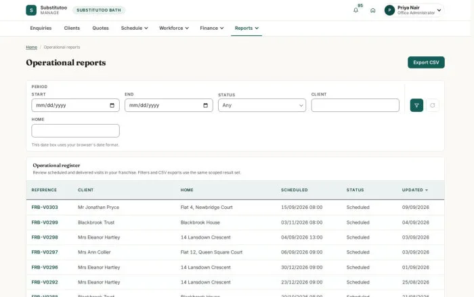Focus the Start date field
The width and height of the screenshot is (474, 297).
coord(76,105)
